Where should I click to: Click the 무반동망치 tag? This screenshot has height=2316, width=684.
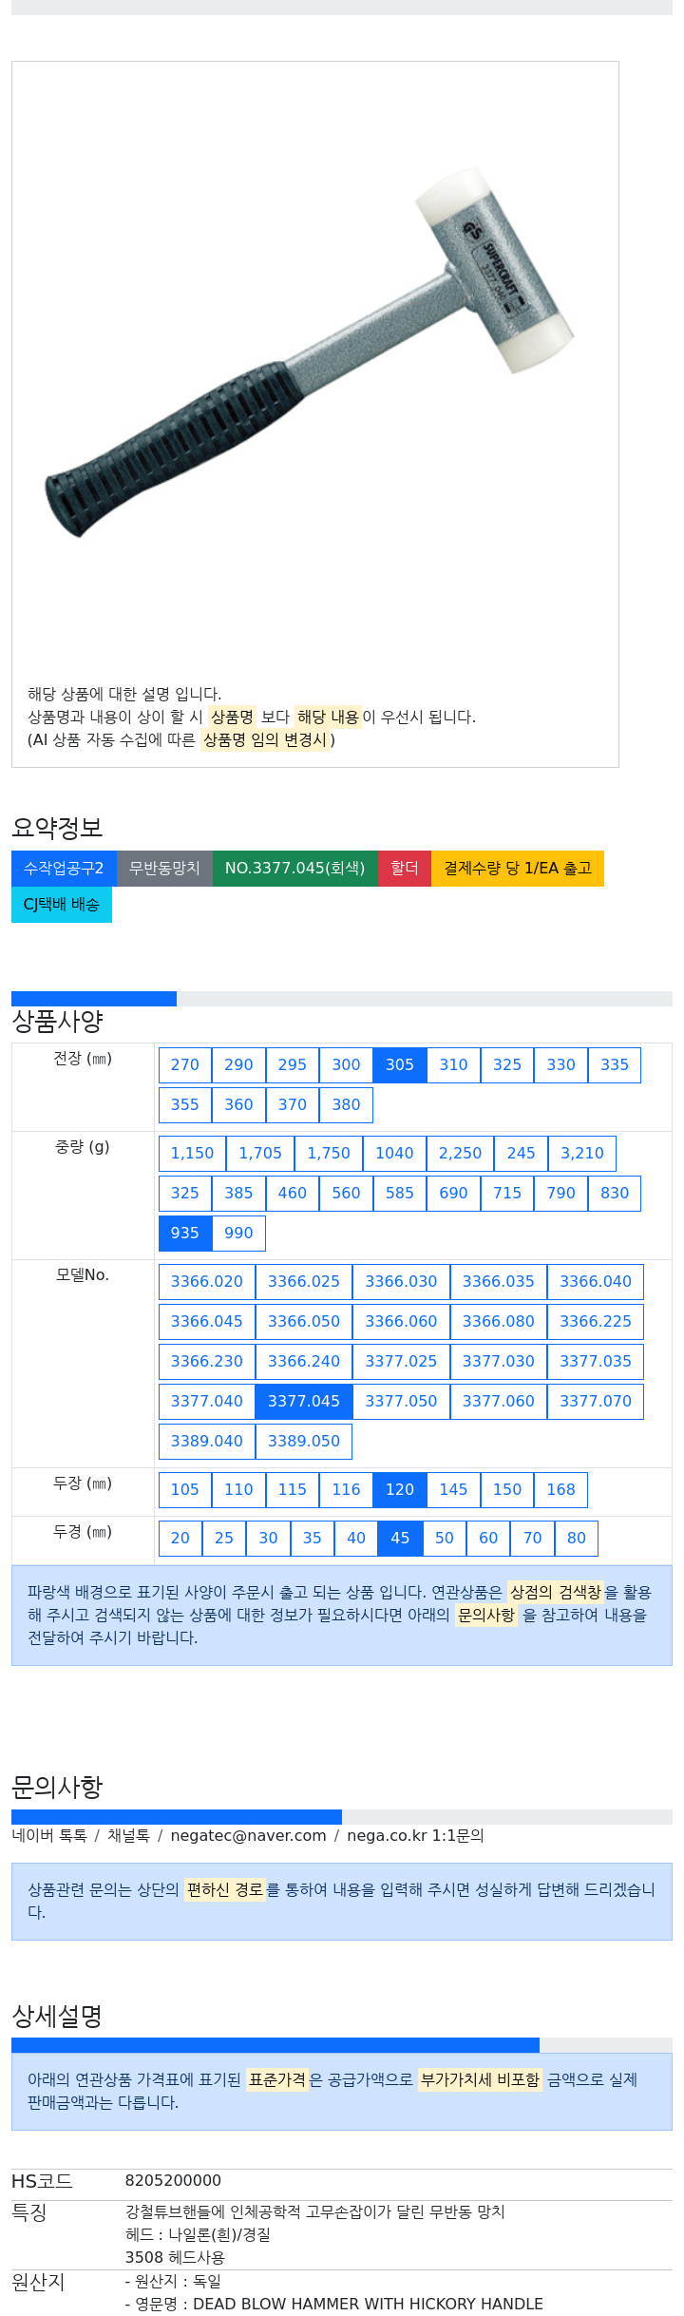164,869
